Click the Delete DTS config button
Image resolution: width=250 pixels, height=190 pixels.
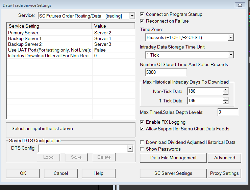point(104,157)
